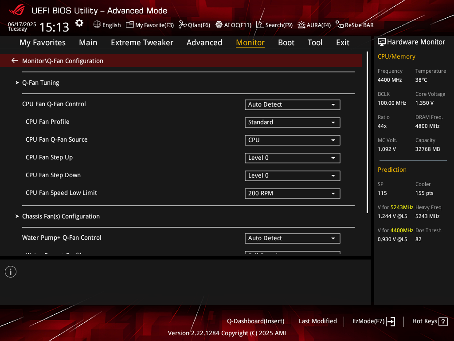Viewport: 454px width, 341px height.
Task: Open CPU Fan Q-Fan Source dropdown
Action: [x=293, y=140]
